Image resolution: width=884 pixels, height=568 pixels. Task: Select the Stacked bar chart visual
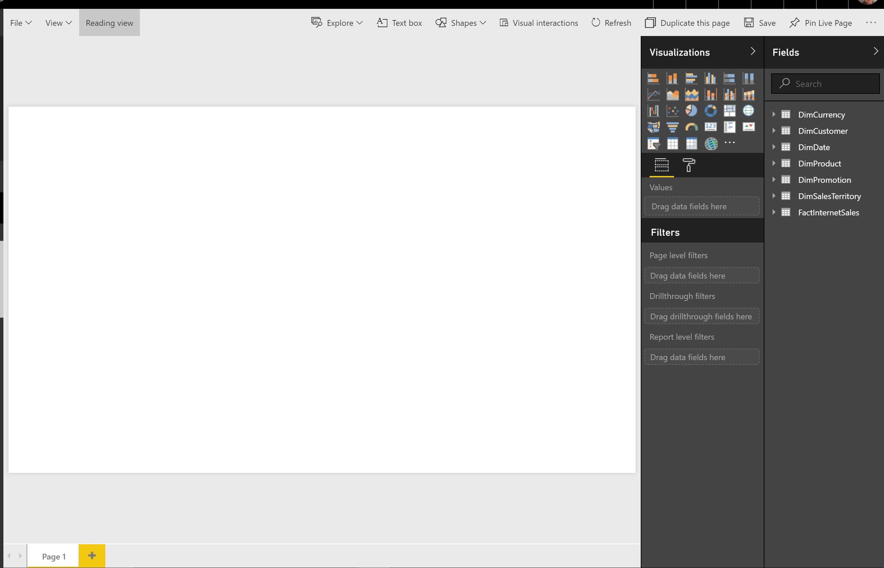point(653,78)
